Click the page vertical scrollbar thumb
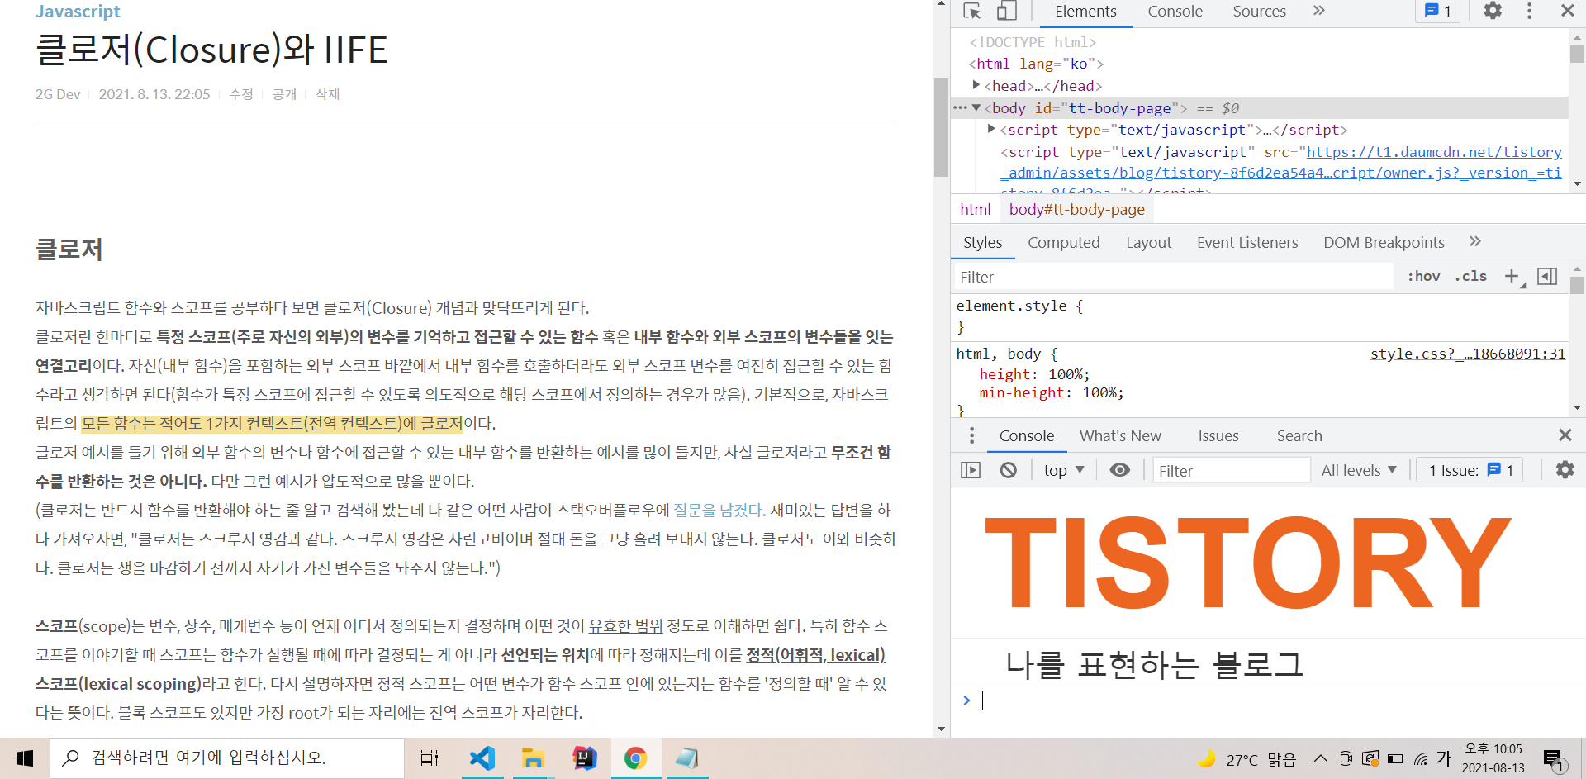This screenshot has width=1586, height=779. [x=941, y=127]
